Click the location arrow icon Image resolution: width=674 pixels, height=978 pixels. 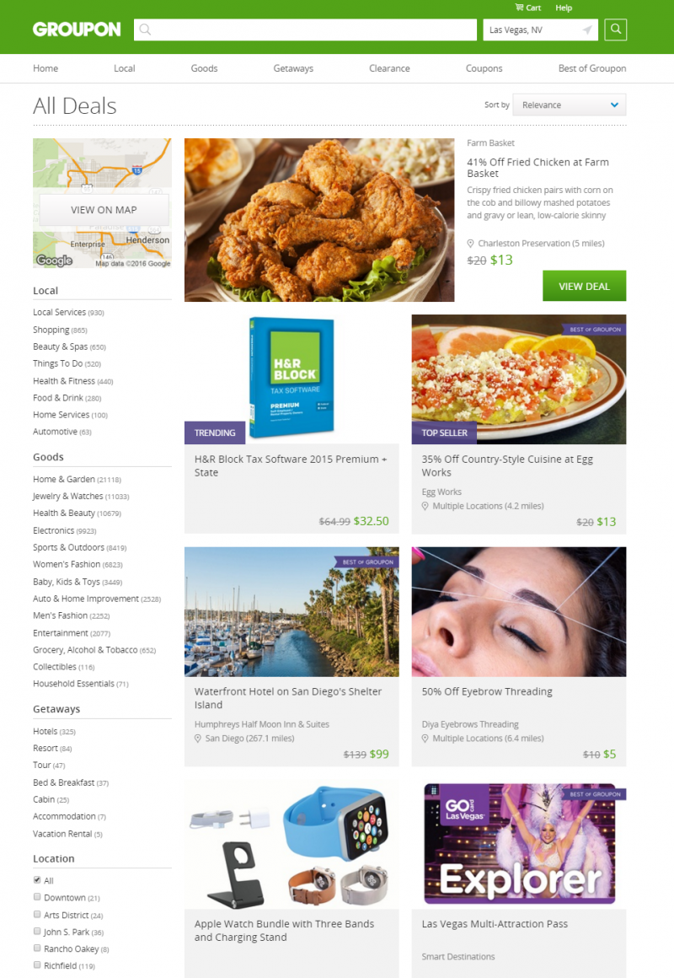click(x=586, y=30)
